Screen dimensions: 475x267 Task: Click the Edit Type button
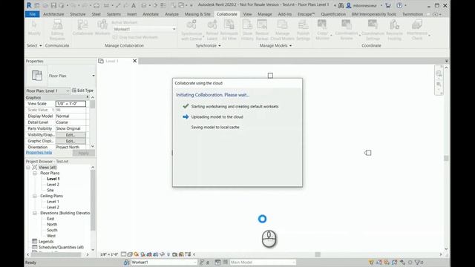coord(82,90)
